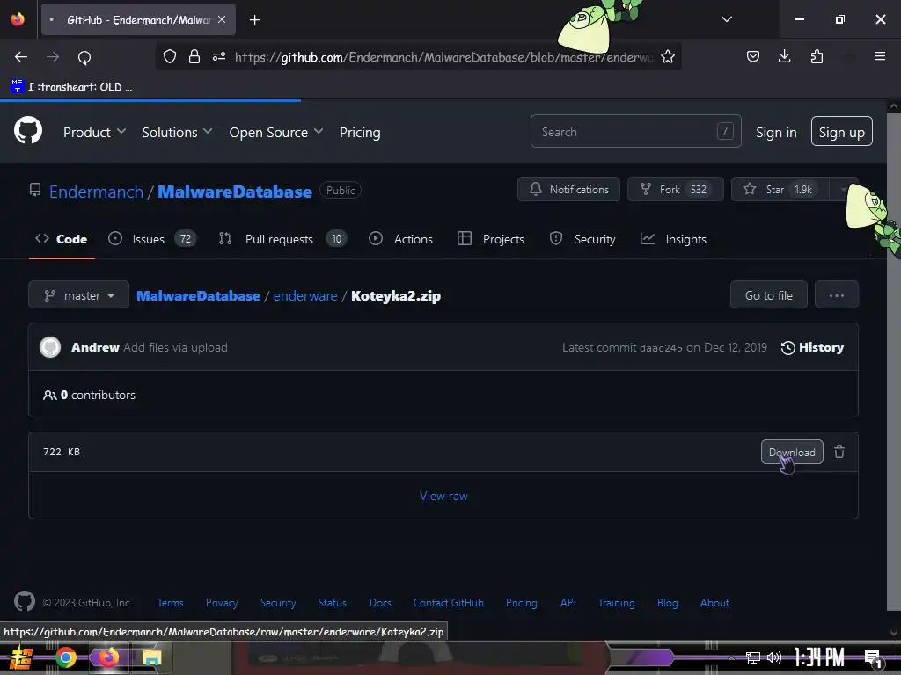Download Koteyka2.zip
This screenshot has width=901, height=675.
click(792, 452)
